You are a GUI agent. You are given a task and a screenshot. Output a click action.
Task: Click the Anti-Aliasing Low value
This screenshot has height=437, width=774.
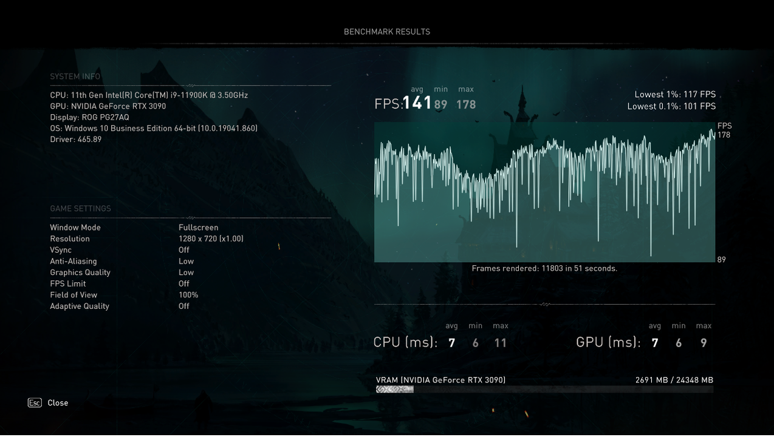coord(186,262)
